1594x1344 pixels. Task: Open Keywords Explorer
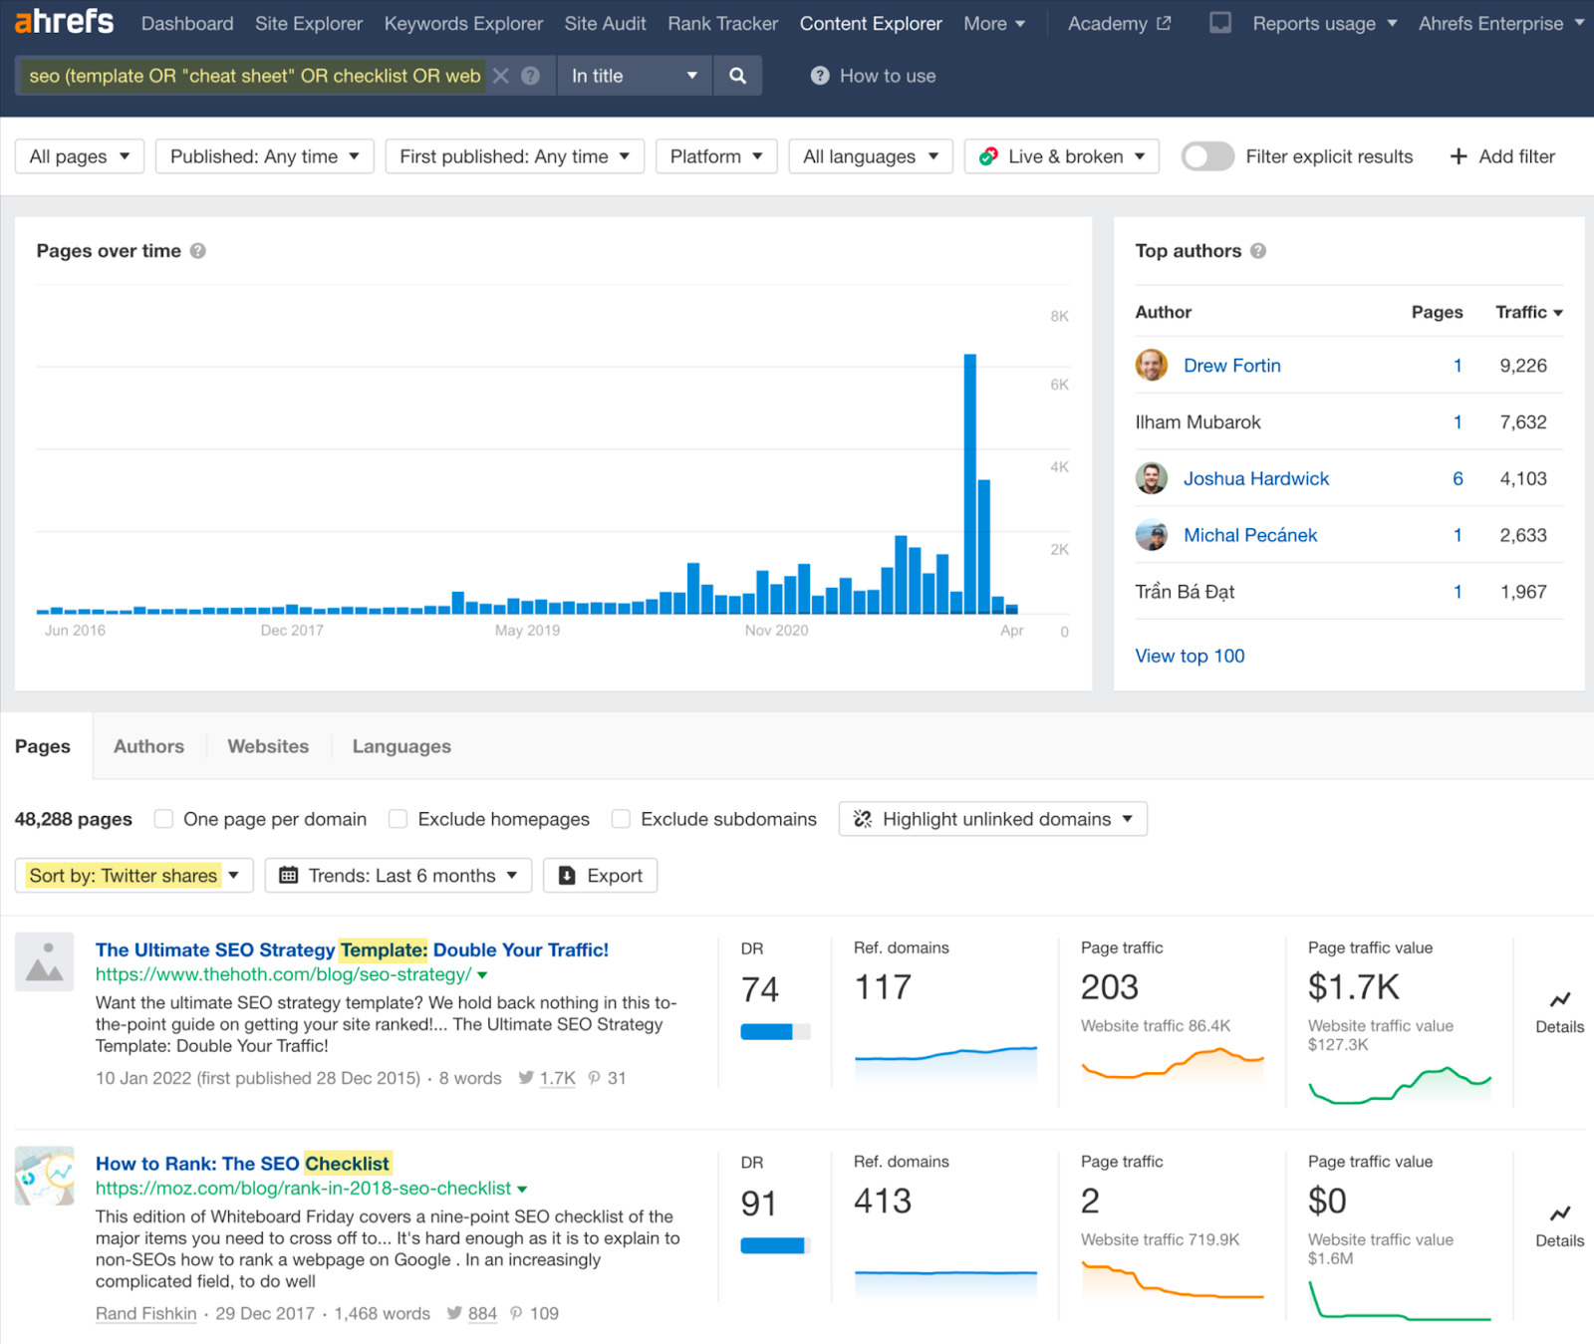pyautogui.click(x=463, y=23)
